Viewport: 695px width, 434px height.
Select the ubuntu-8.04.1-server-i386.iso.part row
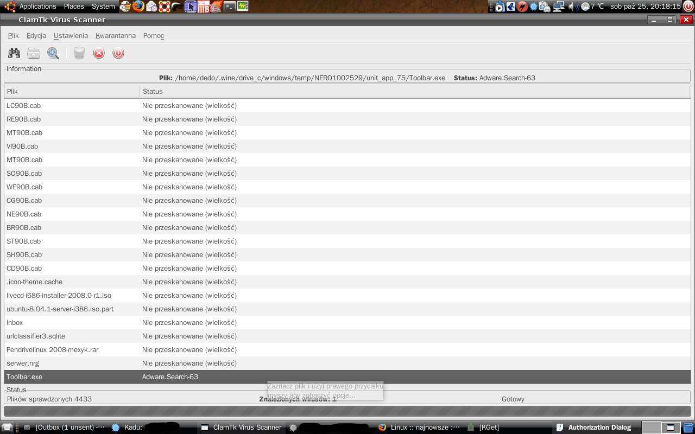347,309
